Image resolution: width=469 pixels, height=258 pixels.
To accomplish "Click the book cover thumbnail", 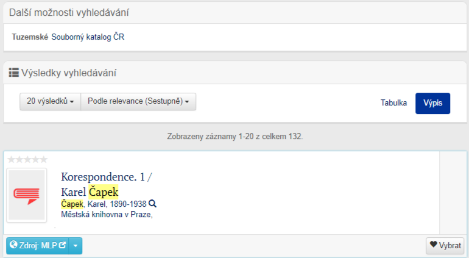I will [x=27, y=195].
